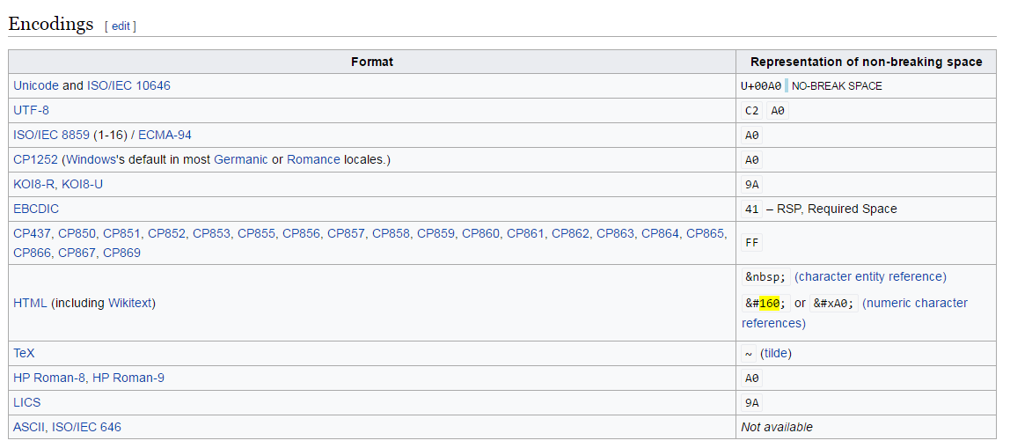The image size is (1010, 448).
Task: Open the TeX link
Action: pos(24,353)
